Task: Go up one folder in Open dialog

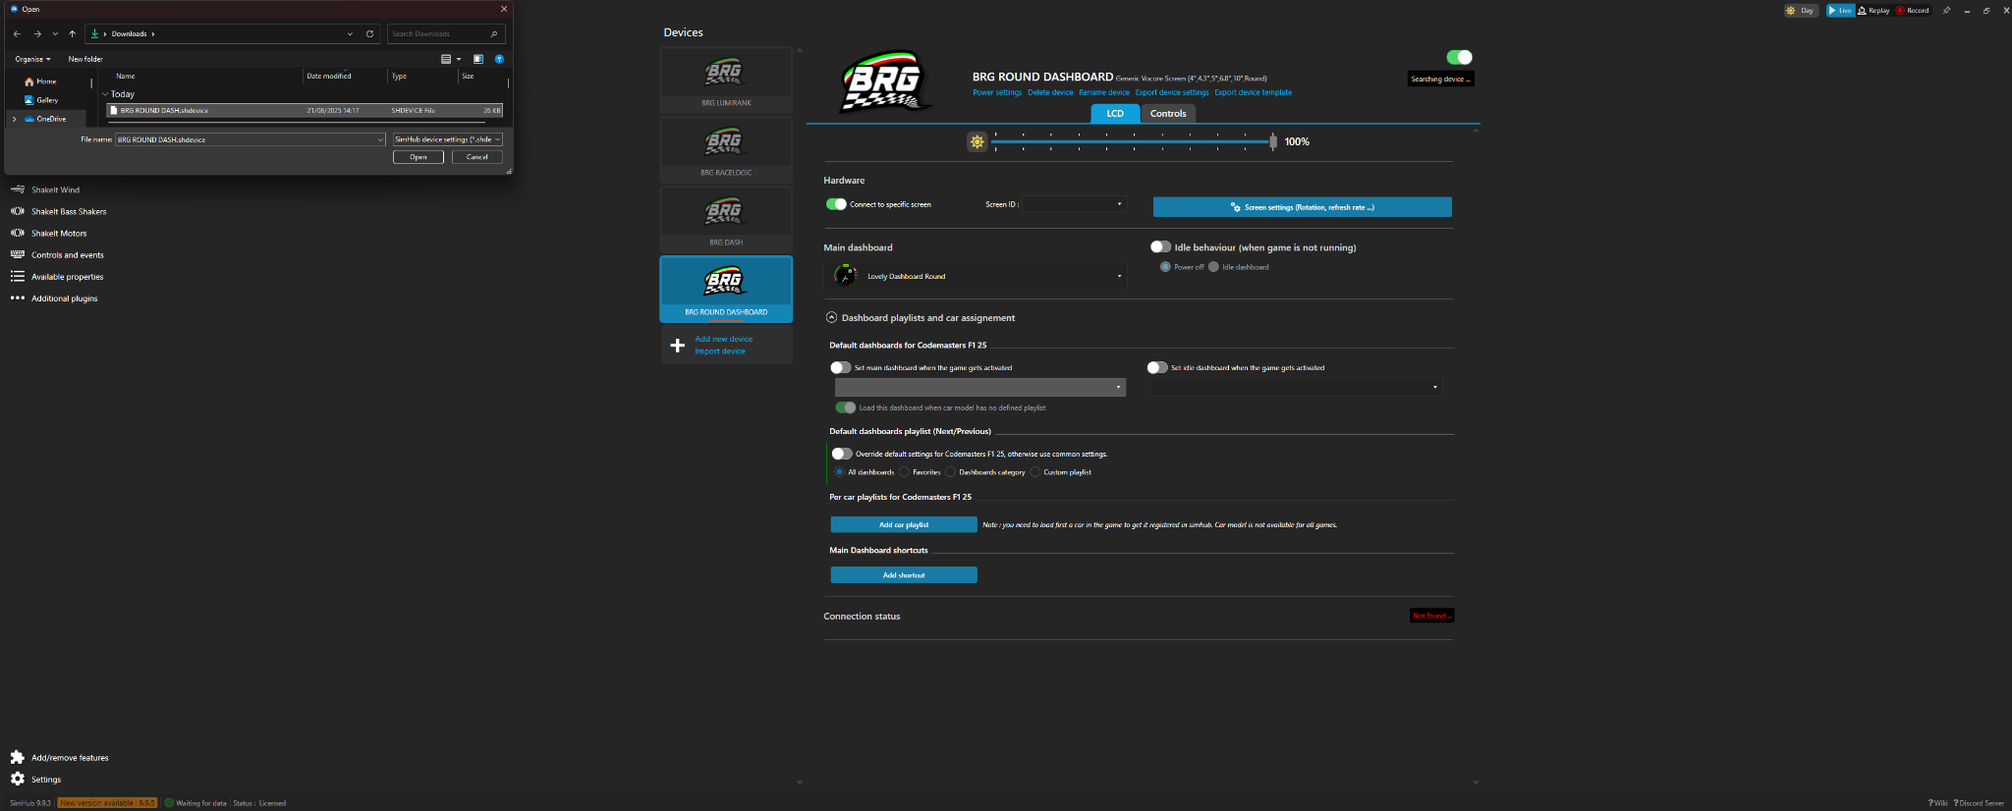Action: tap(72, 33)
